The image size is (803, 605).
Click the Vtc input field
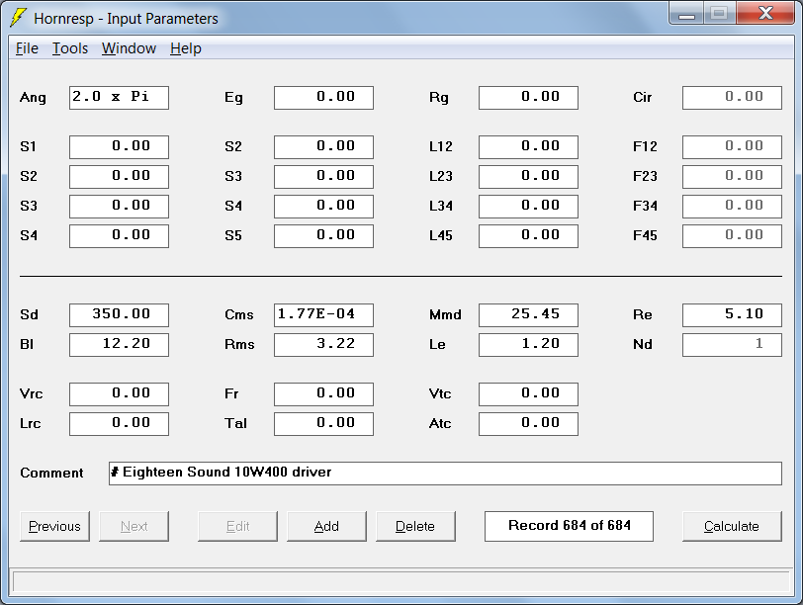click(528, 394)
